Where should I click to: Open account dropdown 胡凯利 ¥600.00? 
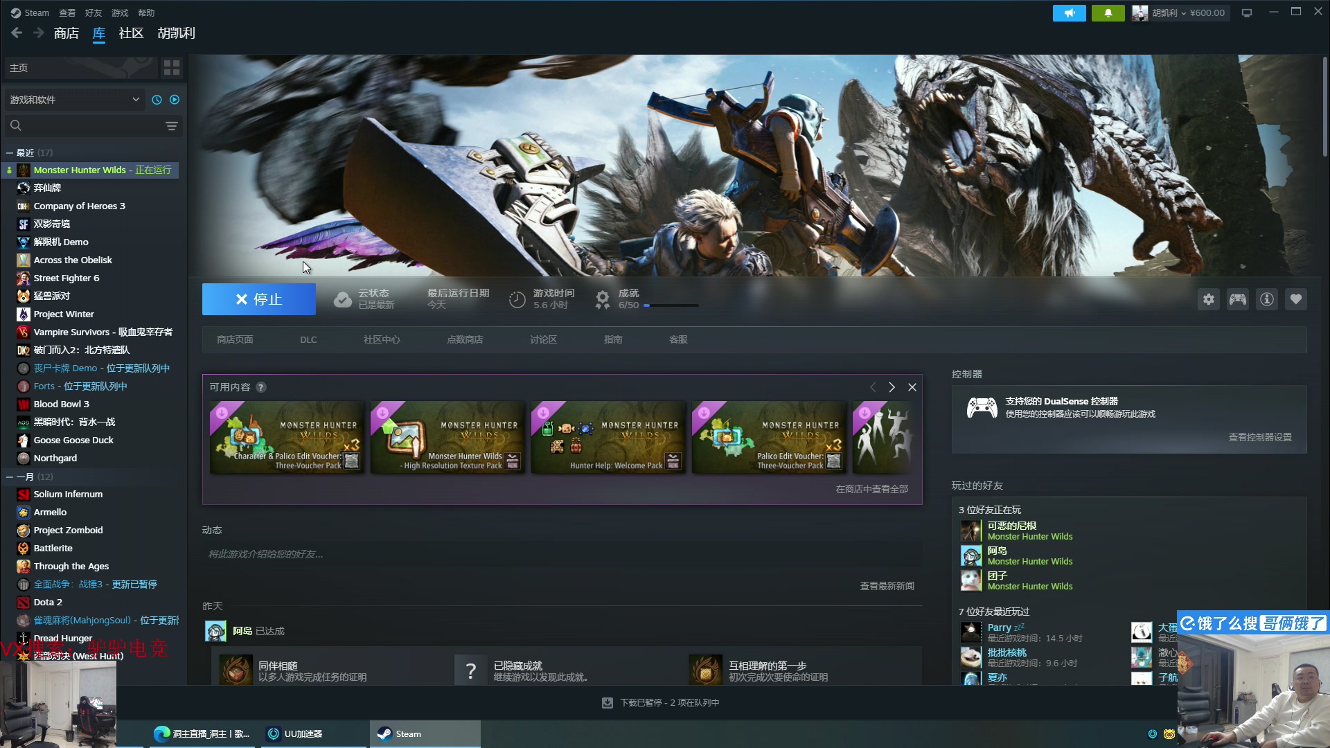click(1180, 12)
